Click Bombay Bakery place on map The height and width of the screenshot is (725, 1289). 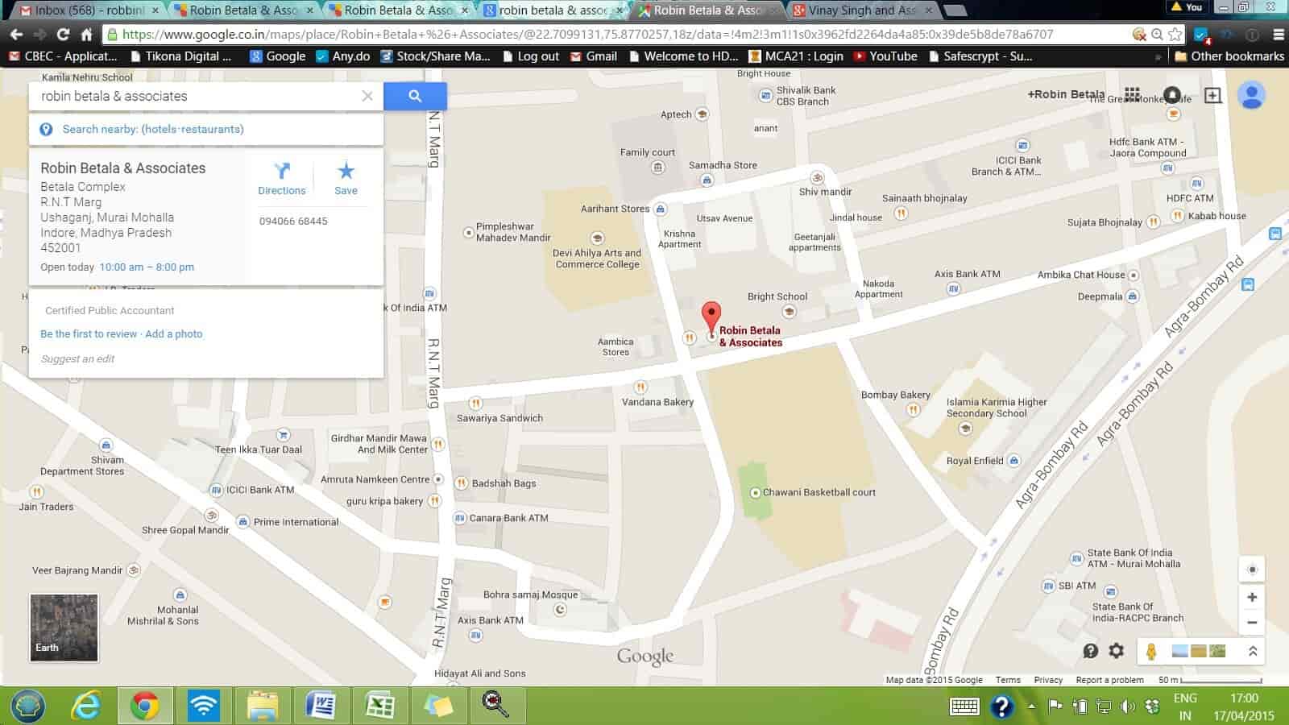tap(895, 395)
